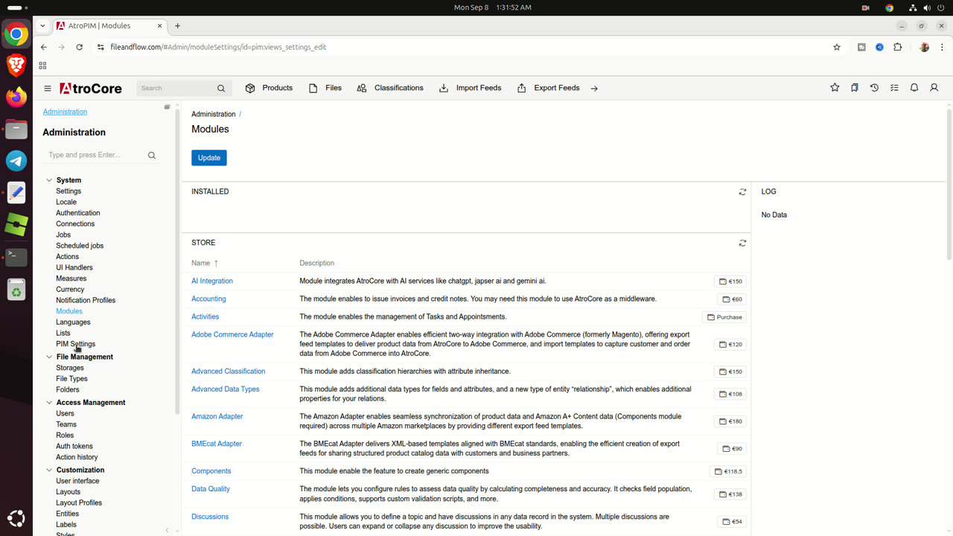Viewport: 953px width, 536px height.
Task: Open Terminal from the Ubuntu dock
Action: point(16,257)
